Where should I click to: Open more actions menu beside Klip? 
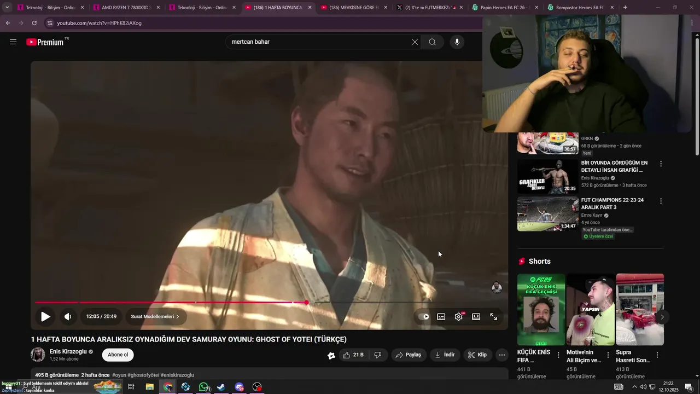point(502,355)
